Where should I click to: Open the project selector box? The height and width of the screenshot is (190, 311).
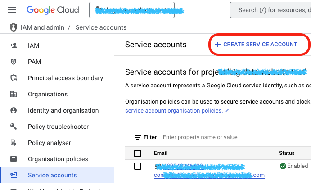[x=132, y=10]
